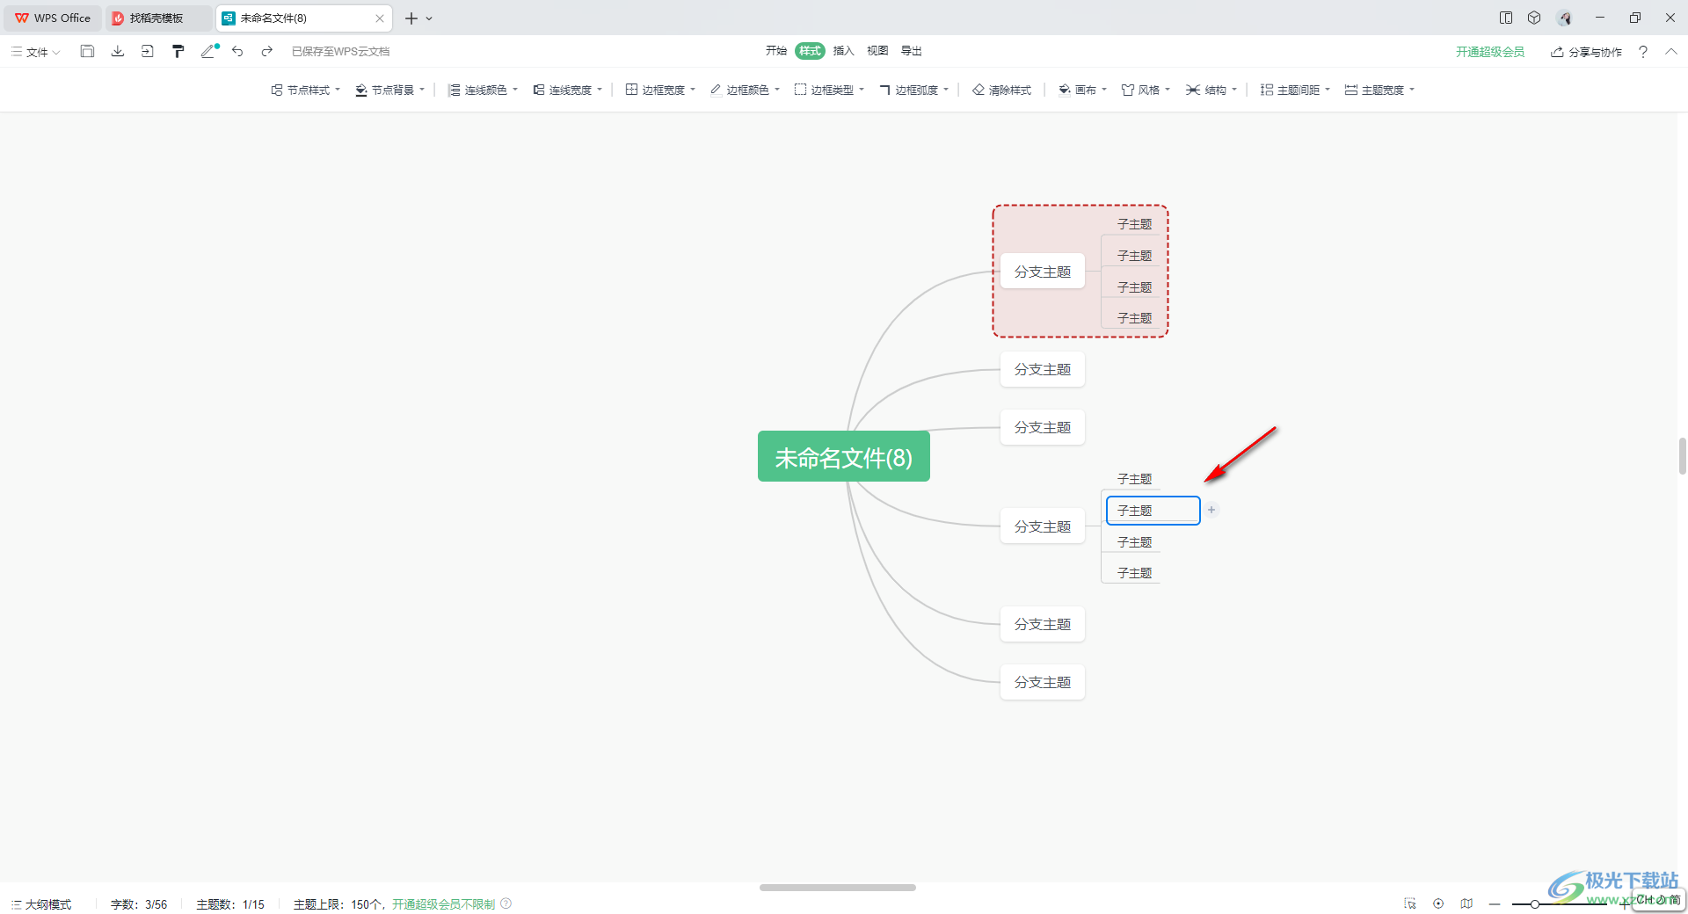Click the zoom out minus icon
Screen dimensions: 1688x914
coord(1495,903)
